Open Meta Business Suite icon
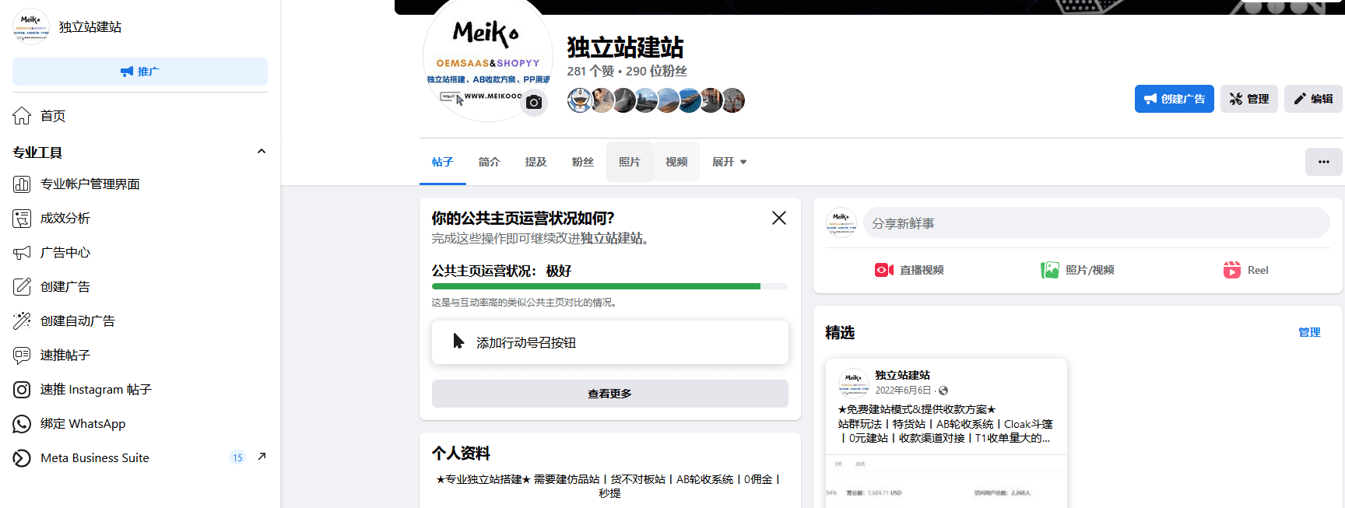 pos(22,458)
